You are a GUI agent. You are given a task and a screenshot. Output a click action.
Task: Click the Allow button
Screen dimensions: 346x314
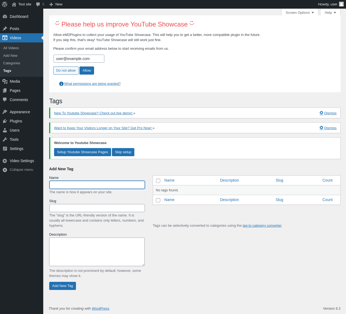click(87, 71)
